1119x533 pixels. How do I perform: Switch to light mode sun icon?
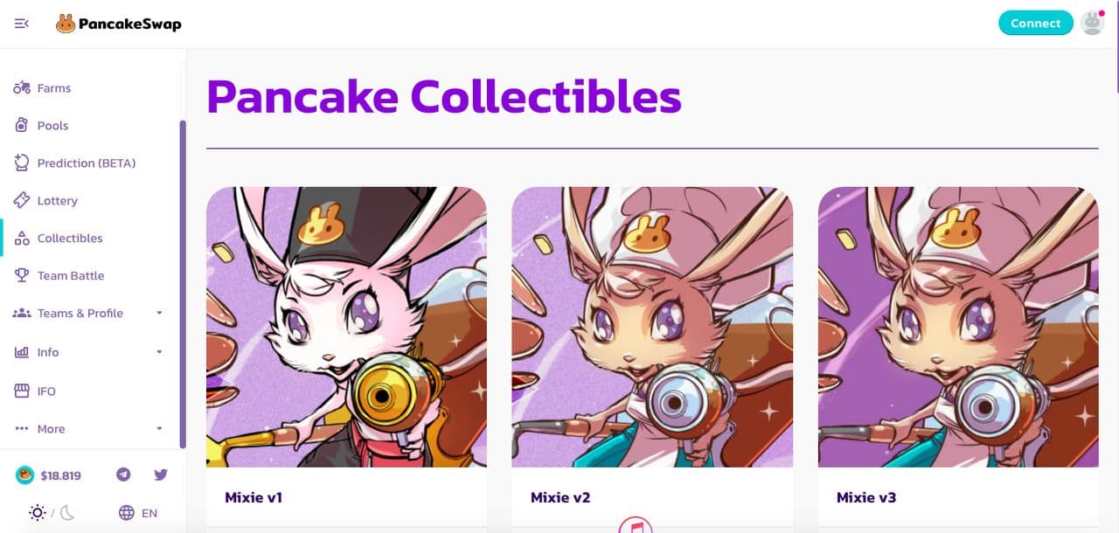tap(37, 513)
